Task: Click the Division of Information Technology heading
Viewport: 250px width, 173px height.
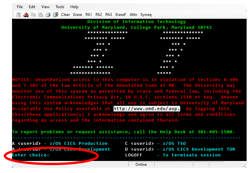Action: (x=136, y=22)
